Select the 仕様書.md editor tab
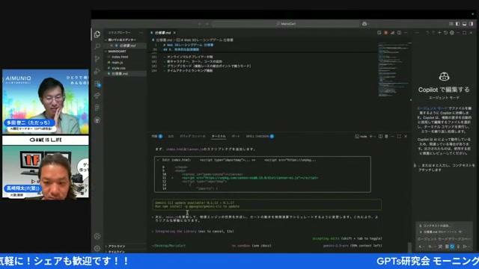 162,33
